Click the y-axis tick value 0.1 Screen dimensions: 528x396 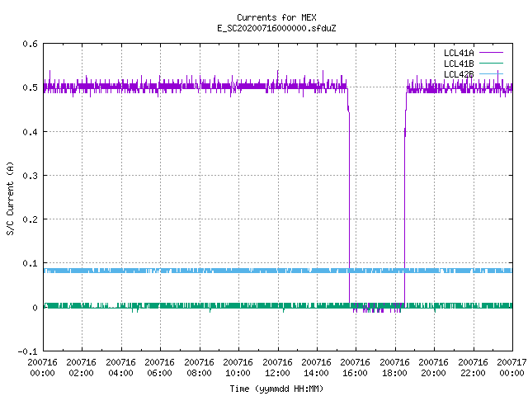(x=30, y=263)
